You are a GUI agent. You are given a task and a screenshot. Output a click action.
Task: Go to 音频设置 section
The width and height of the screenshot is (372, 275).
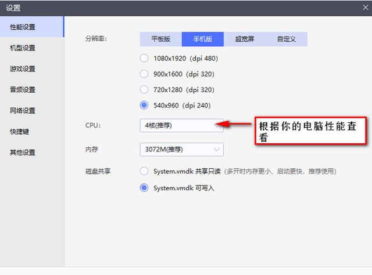click(23, 90)
